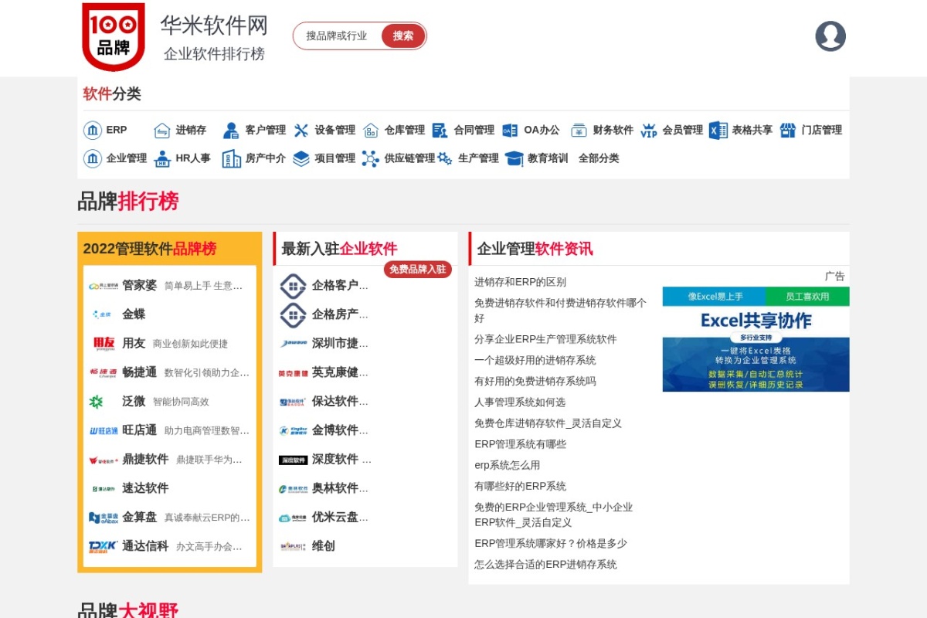Image resolution: width=927 pixels, height=618 pixels.
Task: Click the 生产管理 gears icon
Action: pyautogui.click(x=445, y=158)
